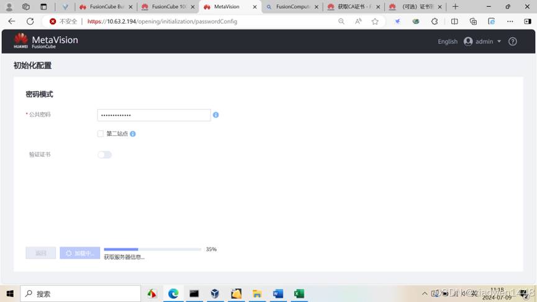Viewport: 537px width, 302px height.
Task: Click info icon beside public password field
Action: (x=216, y=115)
